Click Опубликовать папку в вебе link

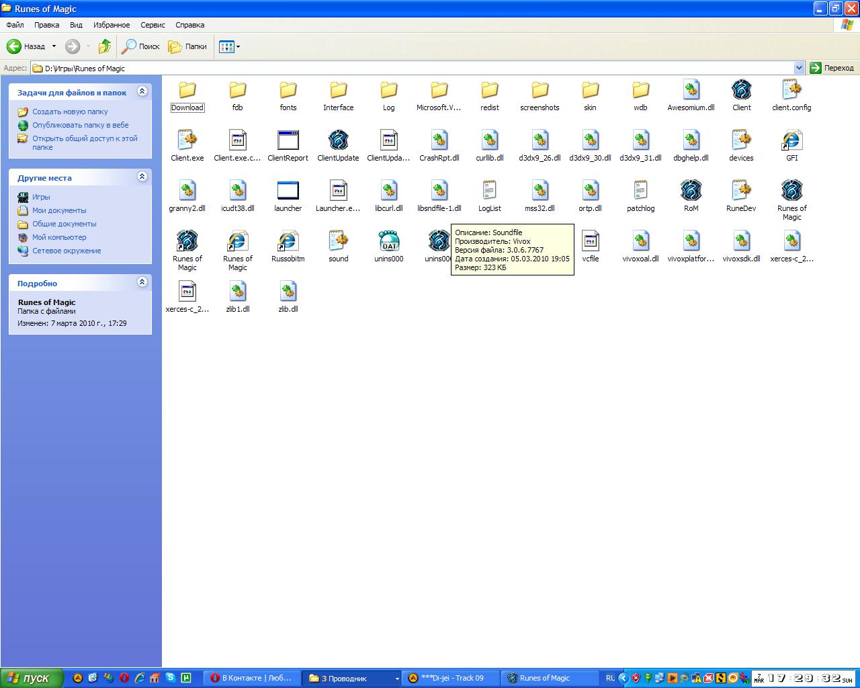[81, 125]
